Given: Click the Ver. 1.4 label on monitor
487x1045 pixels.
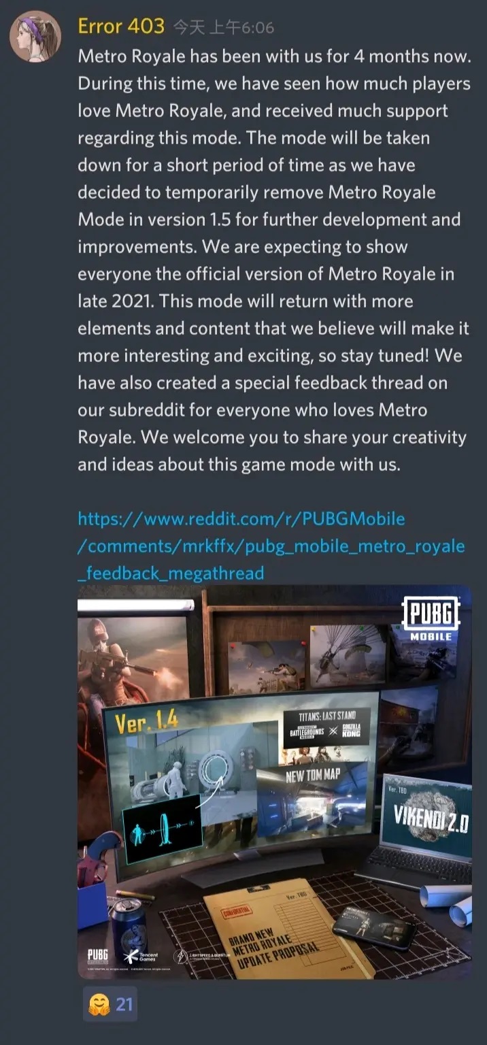Looking at the screenshot, I should [146, 721].
